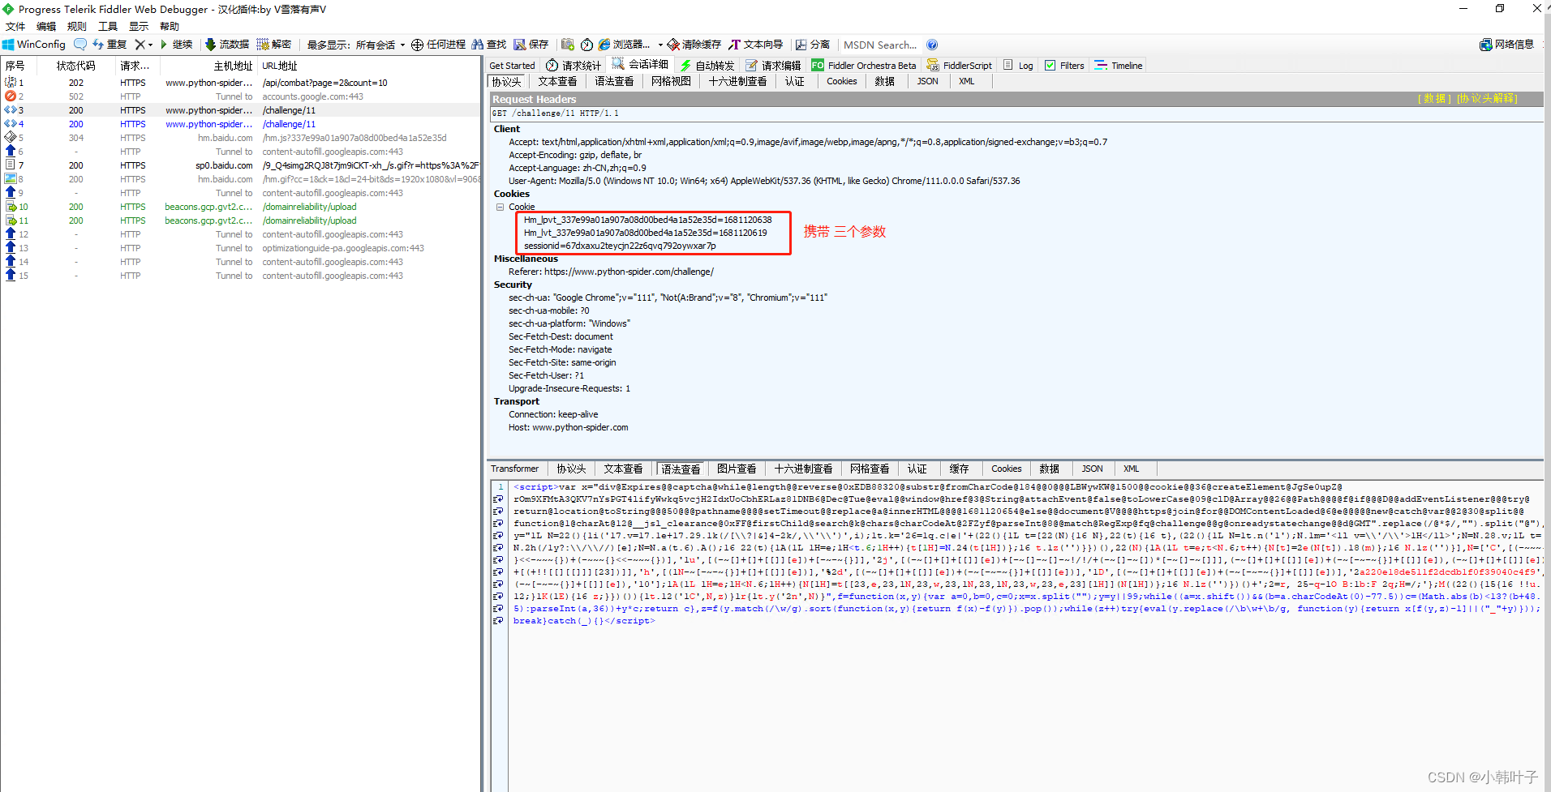Open the 规则 (Rules) menu
The height and width of the screenshot is (792, 1551).
77,26
